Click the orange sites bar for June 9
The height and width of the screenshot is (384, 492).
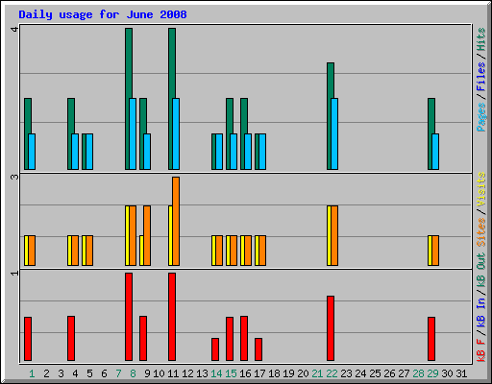coord(147,235)
